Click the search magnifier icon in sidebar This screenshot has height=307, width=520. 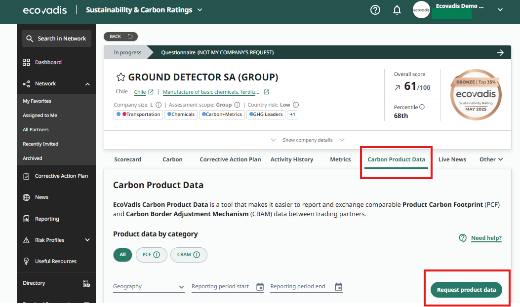tap(30, 38)
